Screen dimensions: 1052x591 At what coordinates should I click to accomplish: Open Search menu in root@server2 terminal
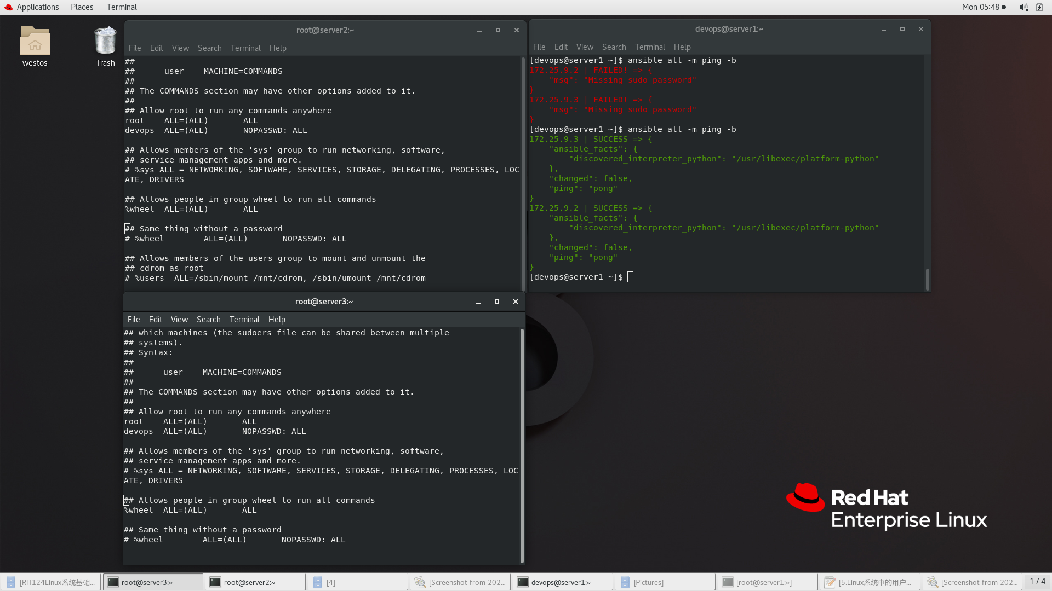(209, 48)
